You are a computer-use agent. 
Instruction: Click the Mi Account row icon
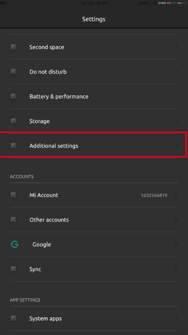[x=13, y=195]
